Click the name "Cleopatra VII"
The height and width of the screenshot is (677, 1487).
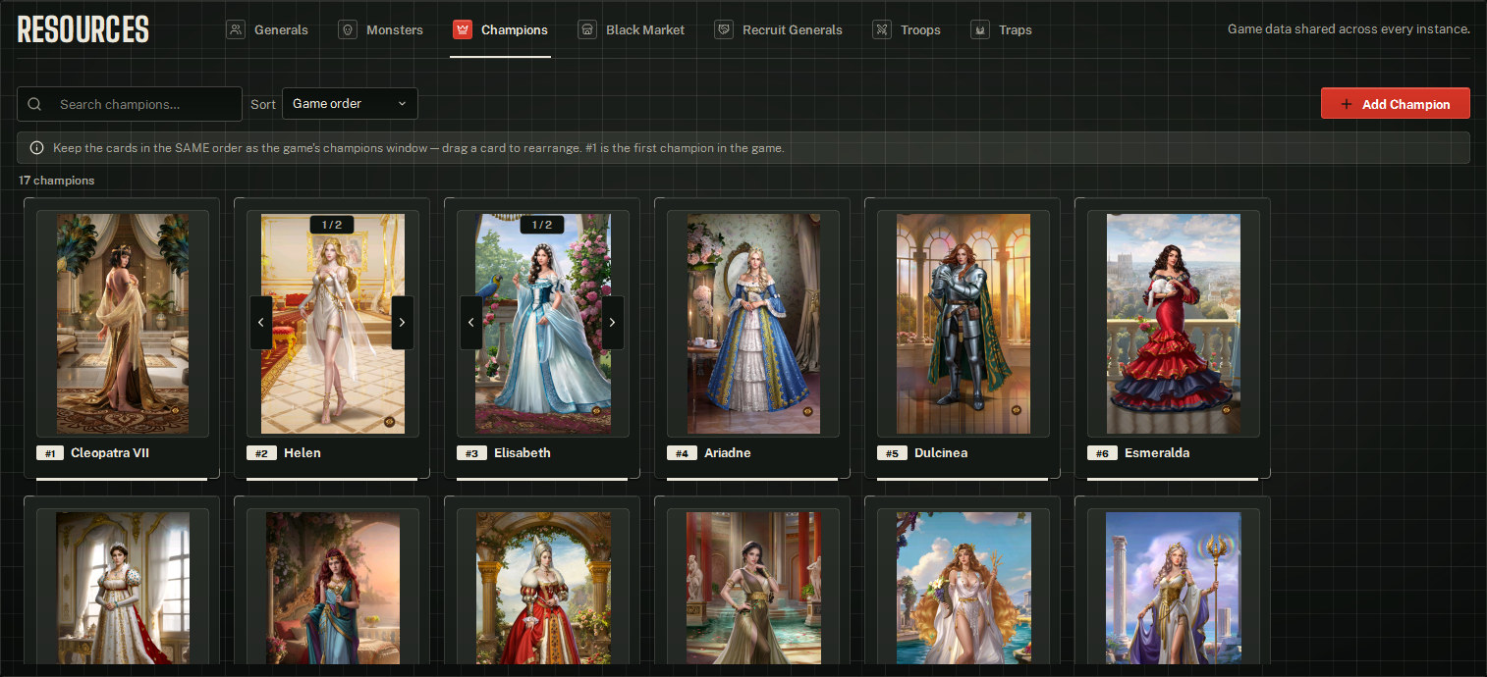110,453
